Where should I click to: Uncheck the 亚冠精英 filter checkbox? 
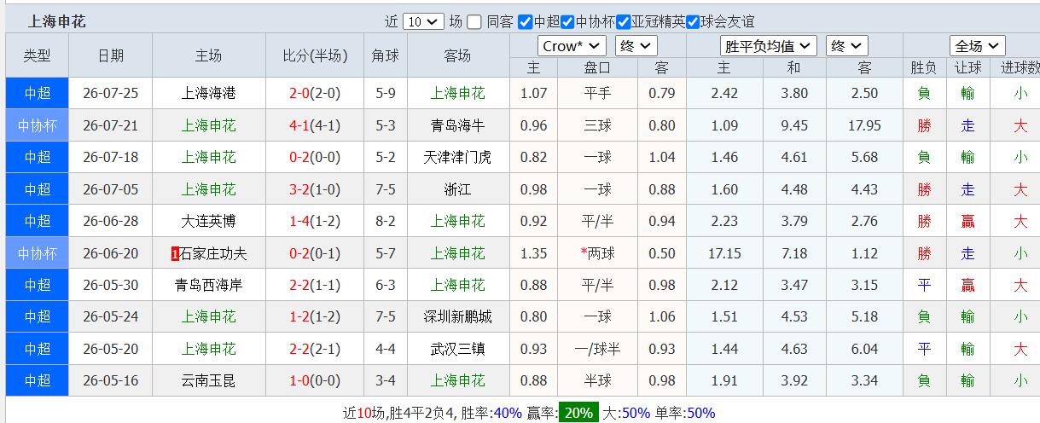624,21
